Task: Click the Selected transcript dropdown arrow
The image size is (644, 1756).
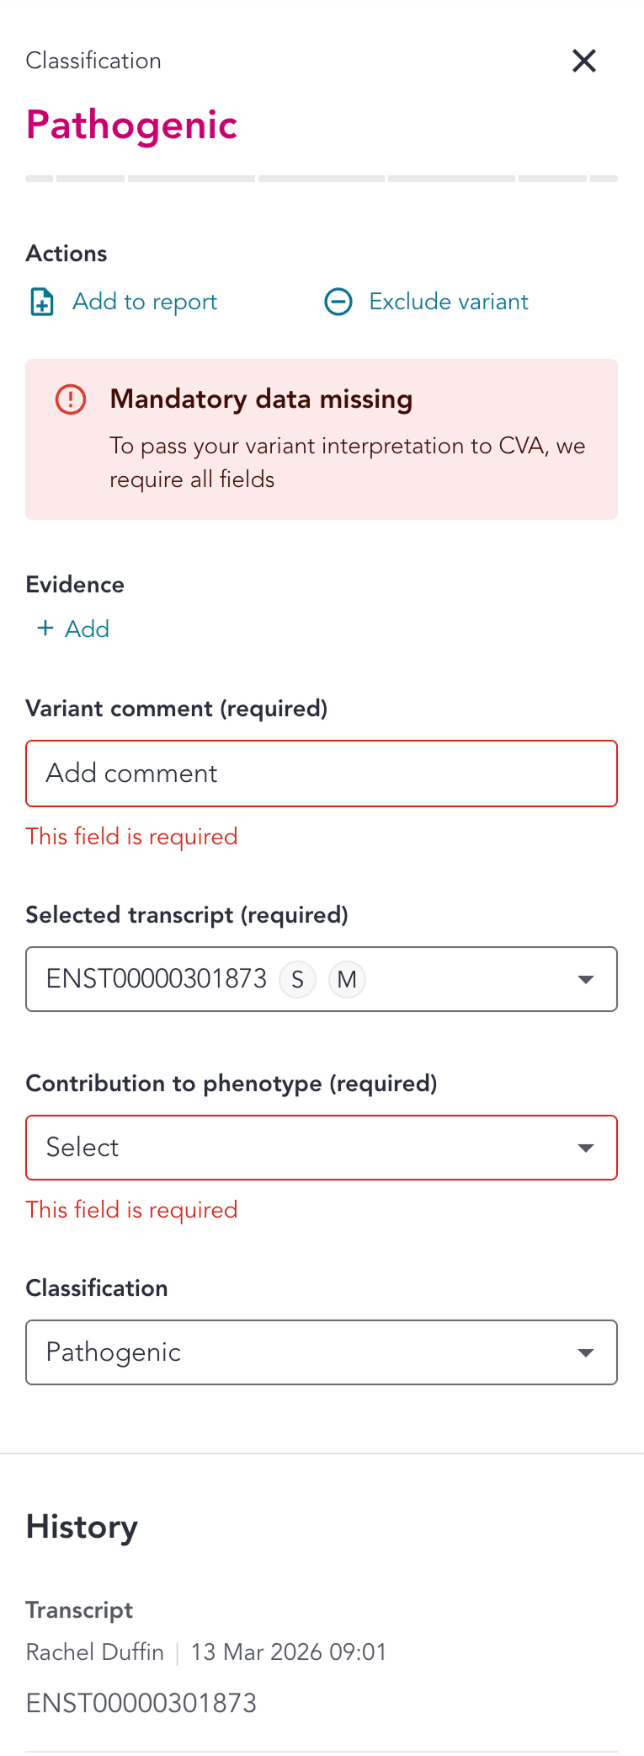Action: (x=586, y=979)
